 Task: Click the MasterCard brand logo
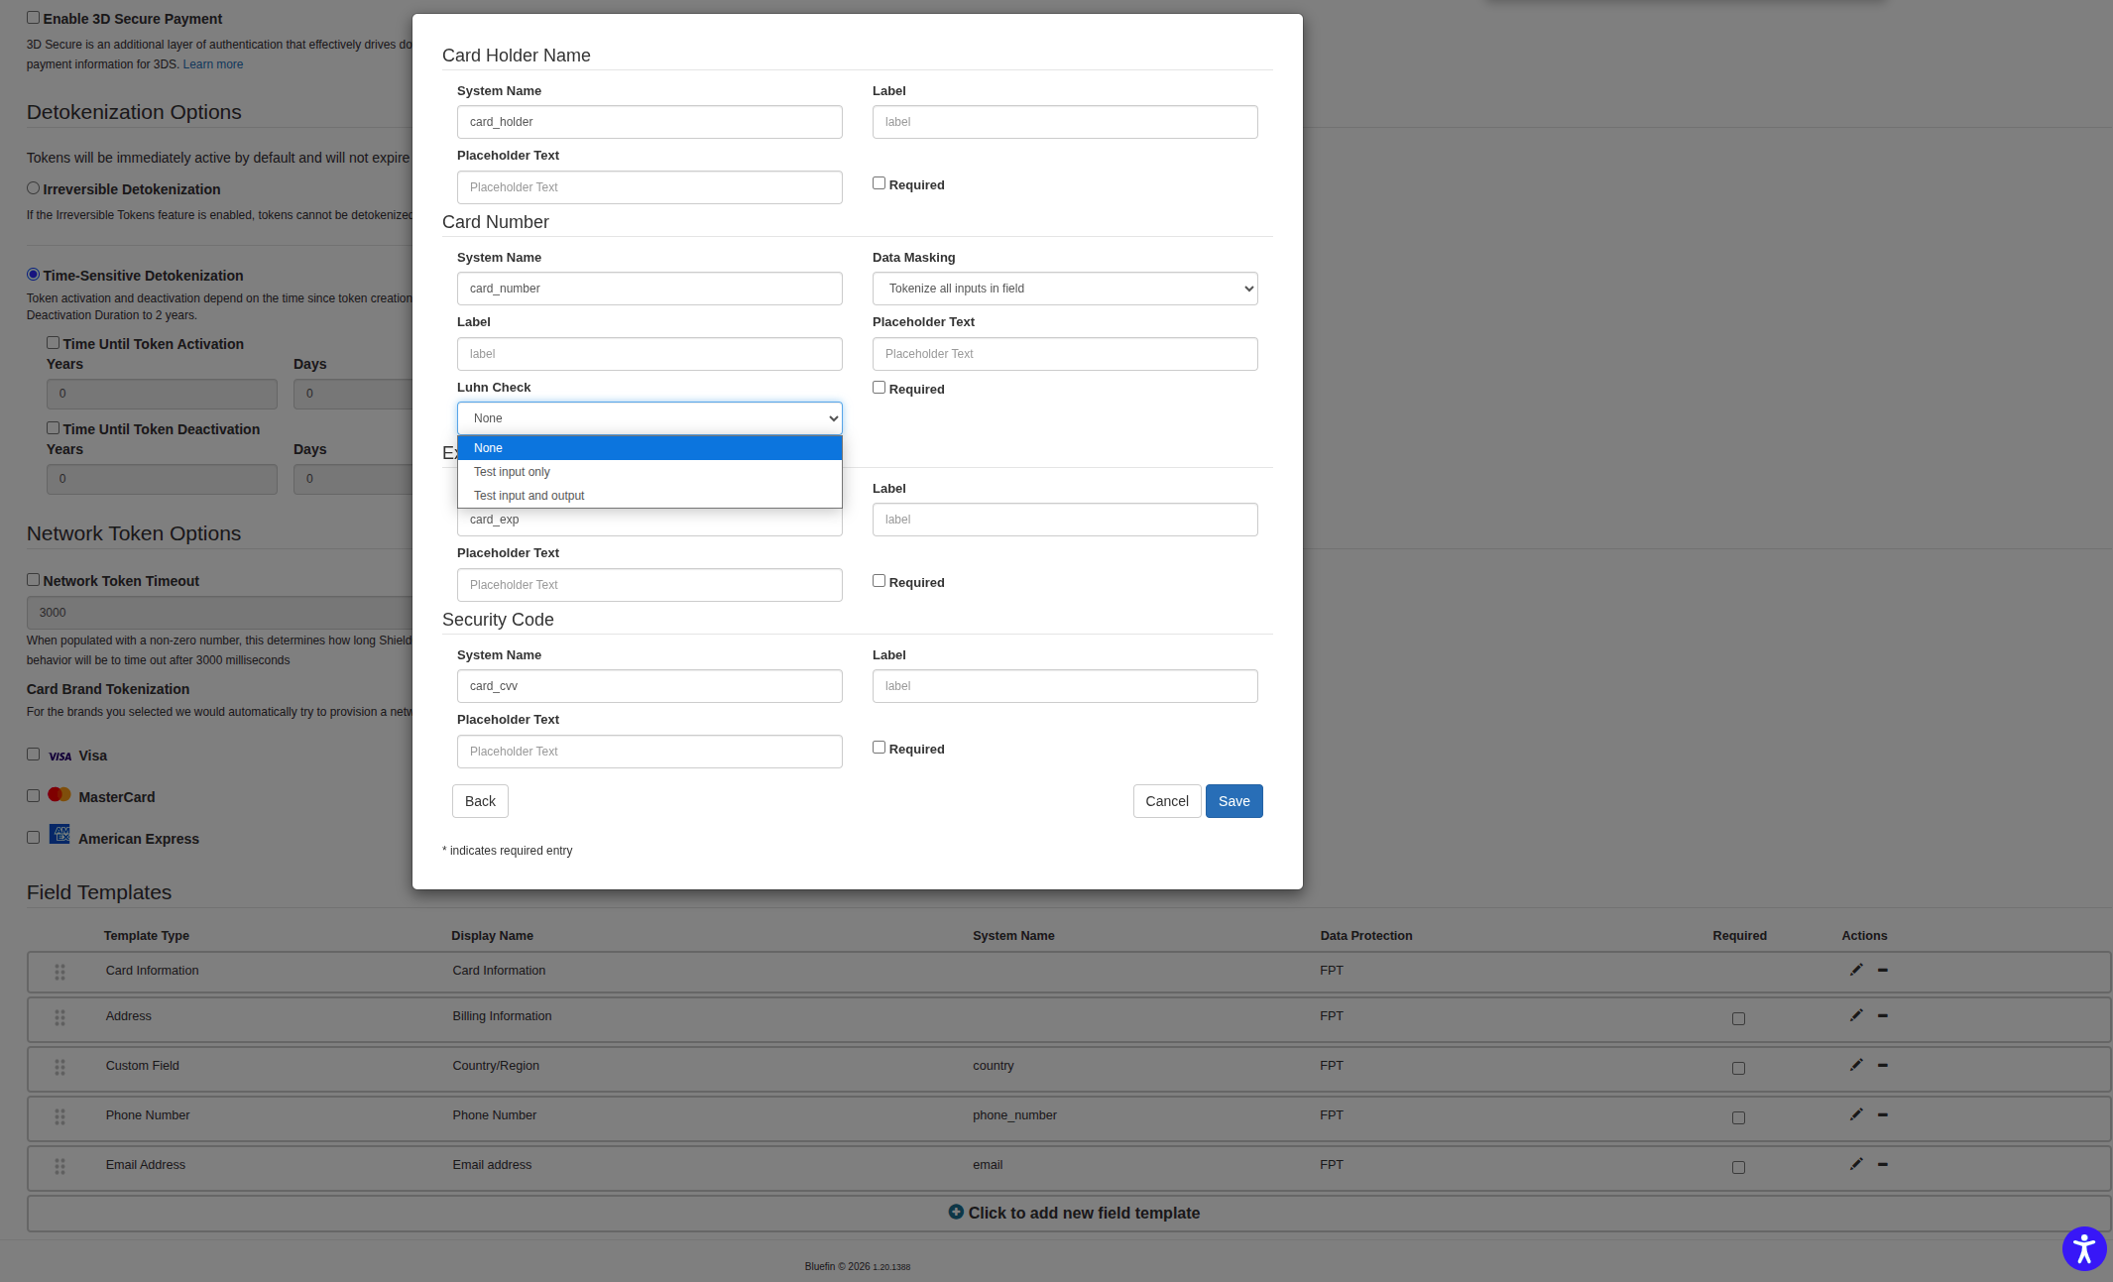click(x=59, y=794)
